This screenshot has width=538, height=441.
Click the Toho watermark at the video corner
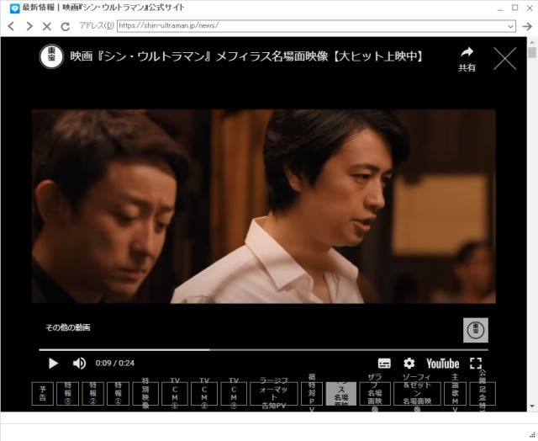[476, 330]
